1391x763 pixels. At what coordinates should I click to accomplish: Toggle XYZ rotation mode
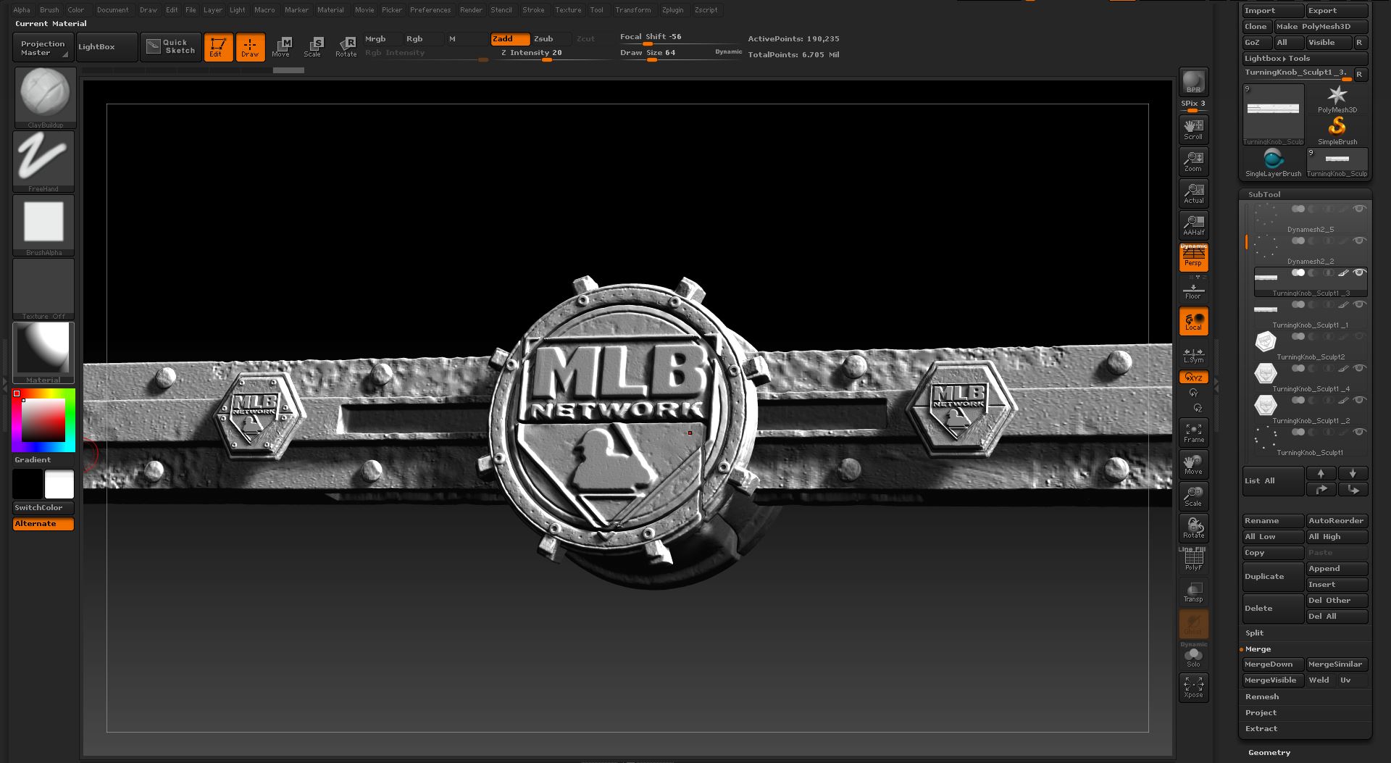(1193, 378)
